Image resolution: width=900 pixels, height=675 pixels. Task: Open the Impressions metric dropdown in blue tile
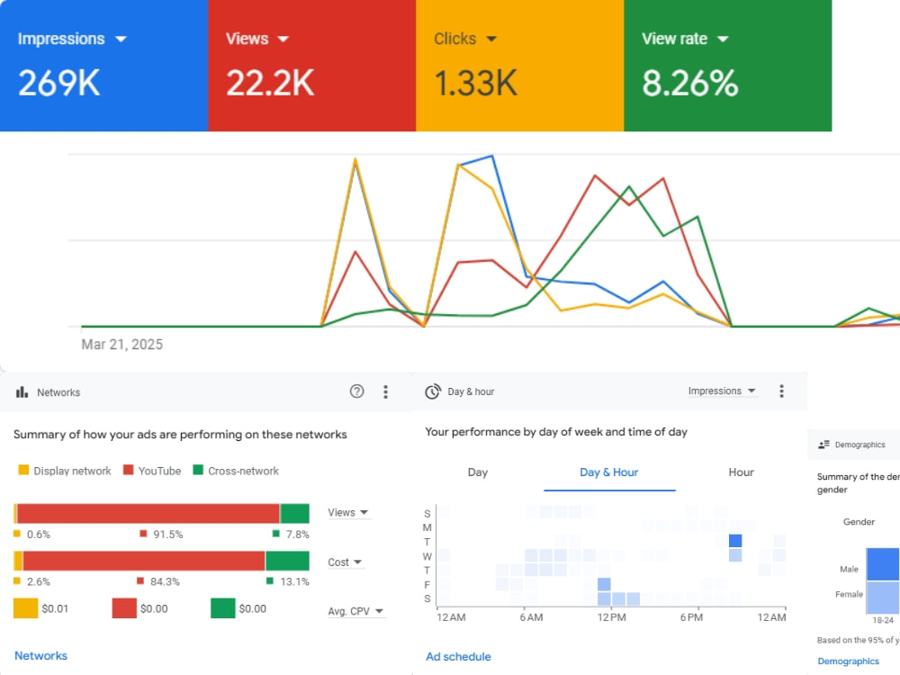coord(72,39)
